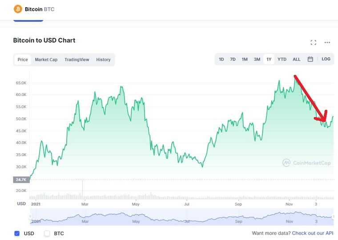Click the Bitcoin orange logo icon
This screenshot has height=240, width=338.
point(18,9)
